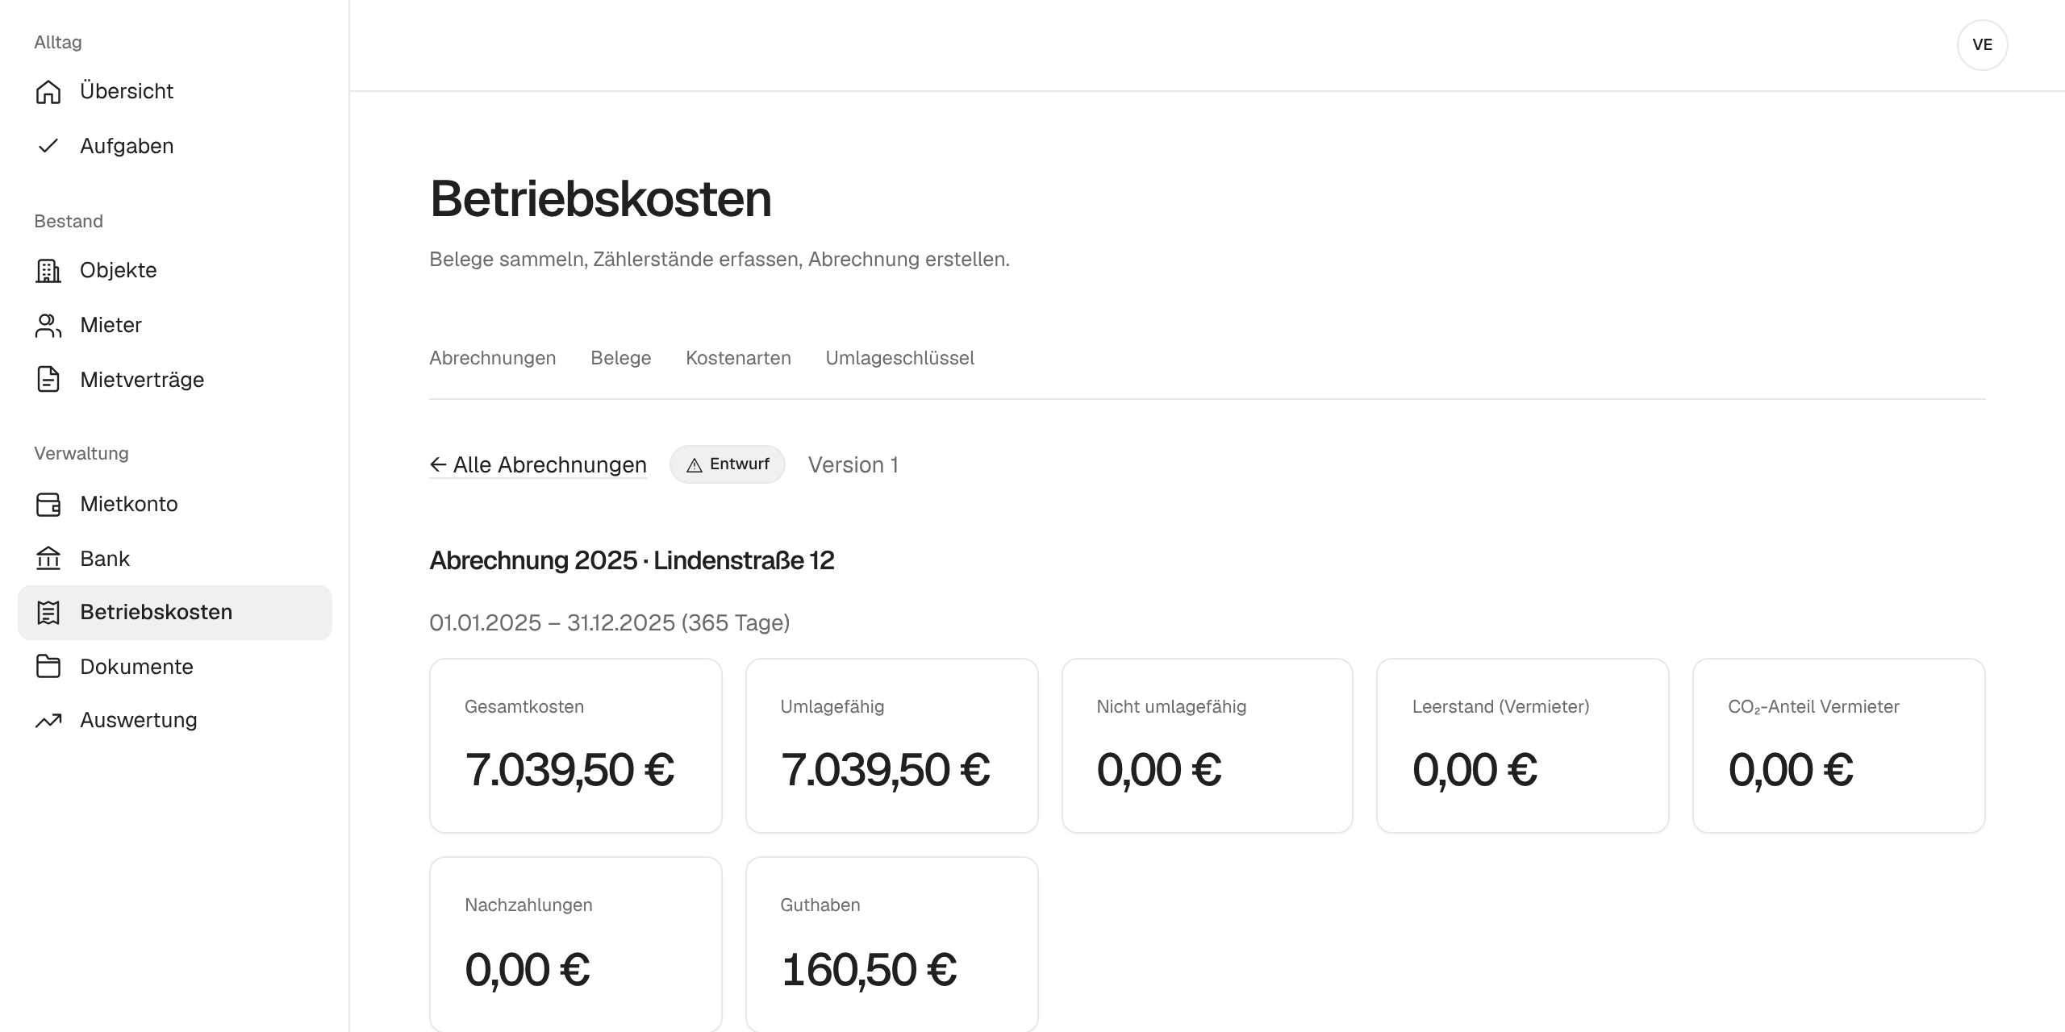2065x1032 pixels.
Task: Open the VE user avatar
Action: click(1982, 45)
